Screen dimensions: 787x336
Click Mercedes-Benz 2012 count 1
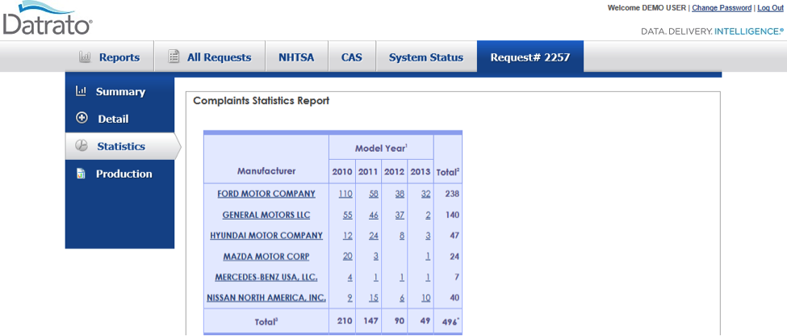click(x=402, y=277)
